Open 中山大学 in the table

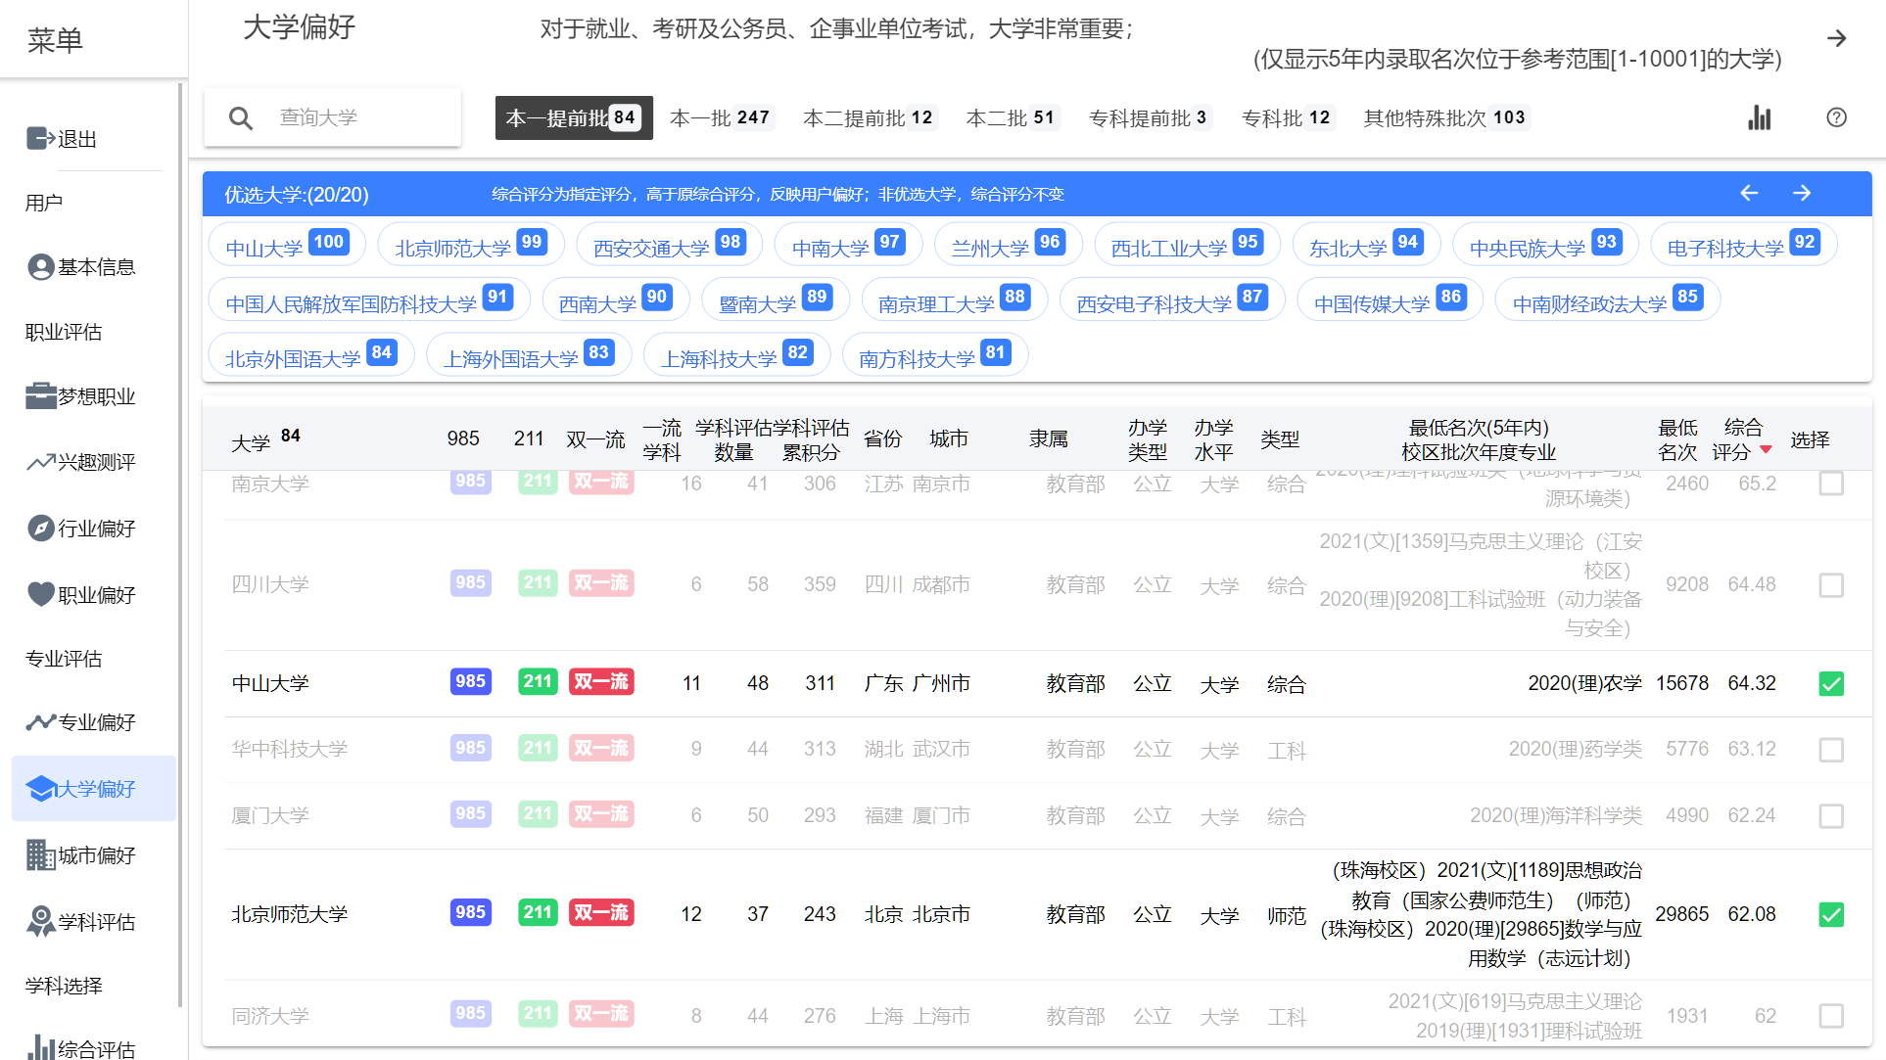tap(270, 683)
